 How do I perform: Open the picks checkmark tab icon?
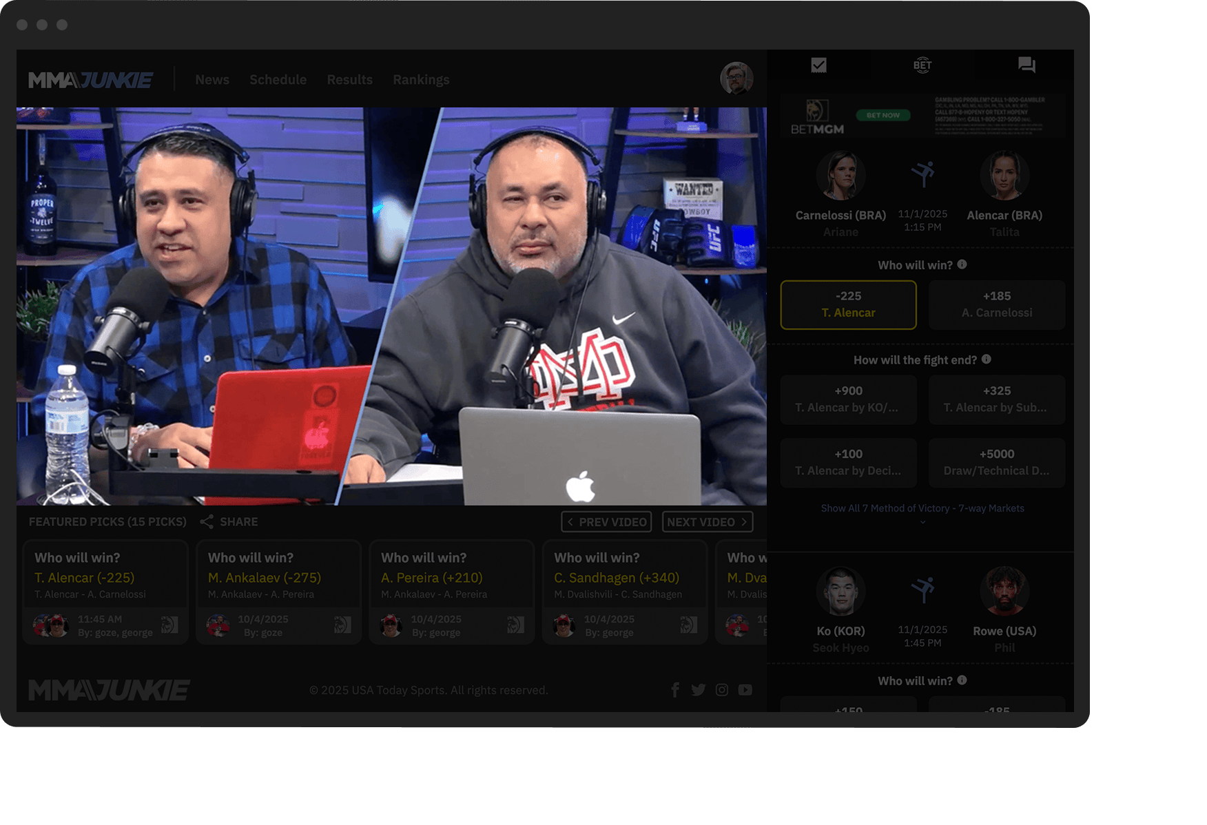818,65
